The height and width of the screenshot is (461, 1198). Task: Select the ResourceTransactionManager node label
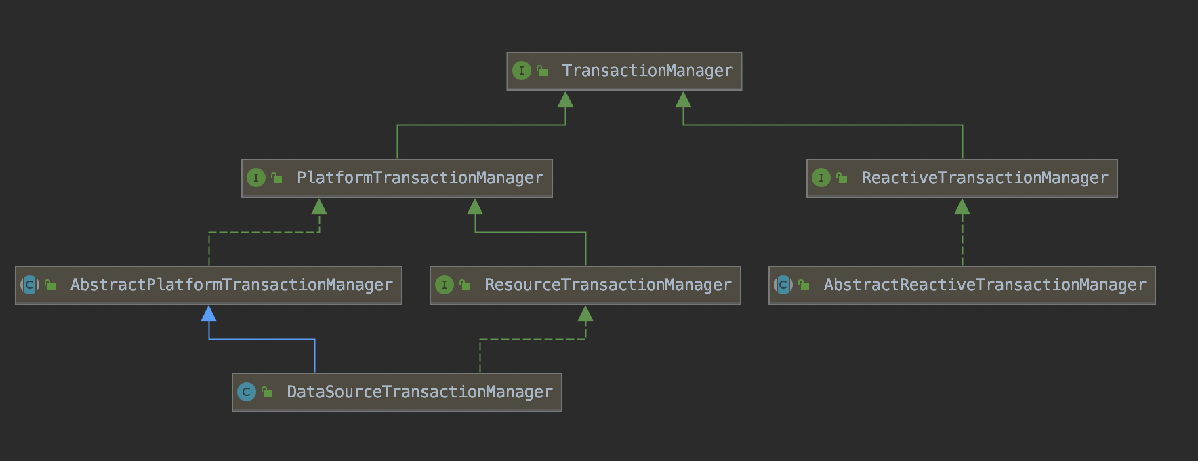point(608,285)
